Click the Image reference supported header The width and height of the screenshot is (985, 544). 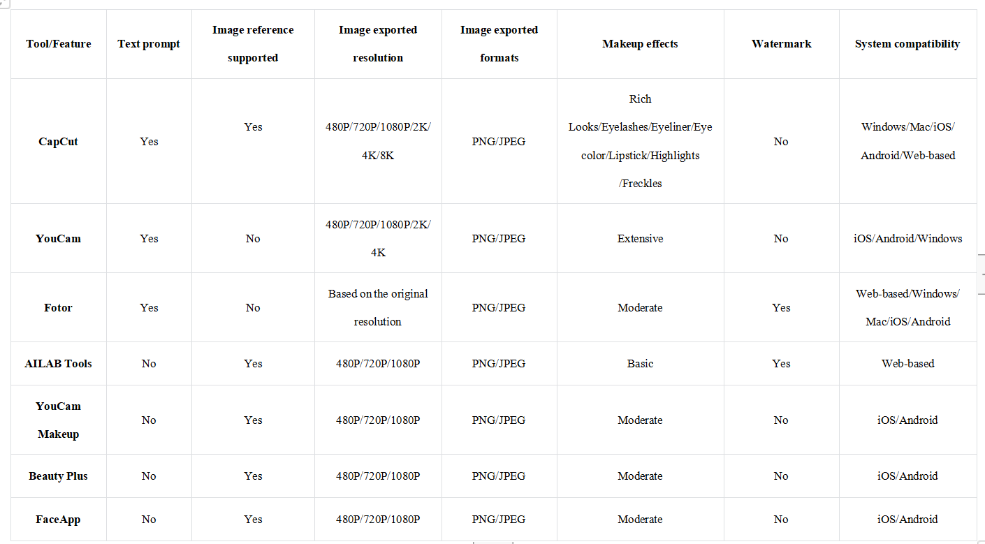tap(253, 44)
